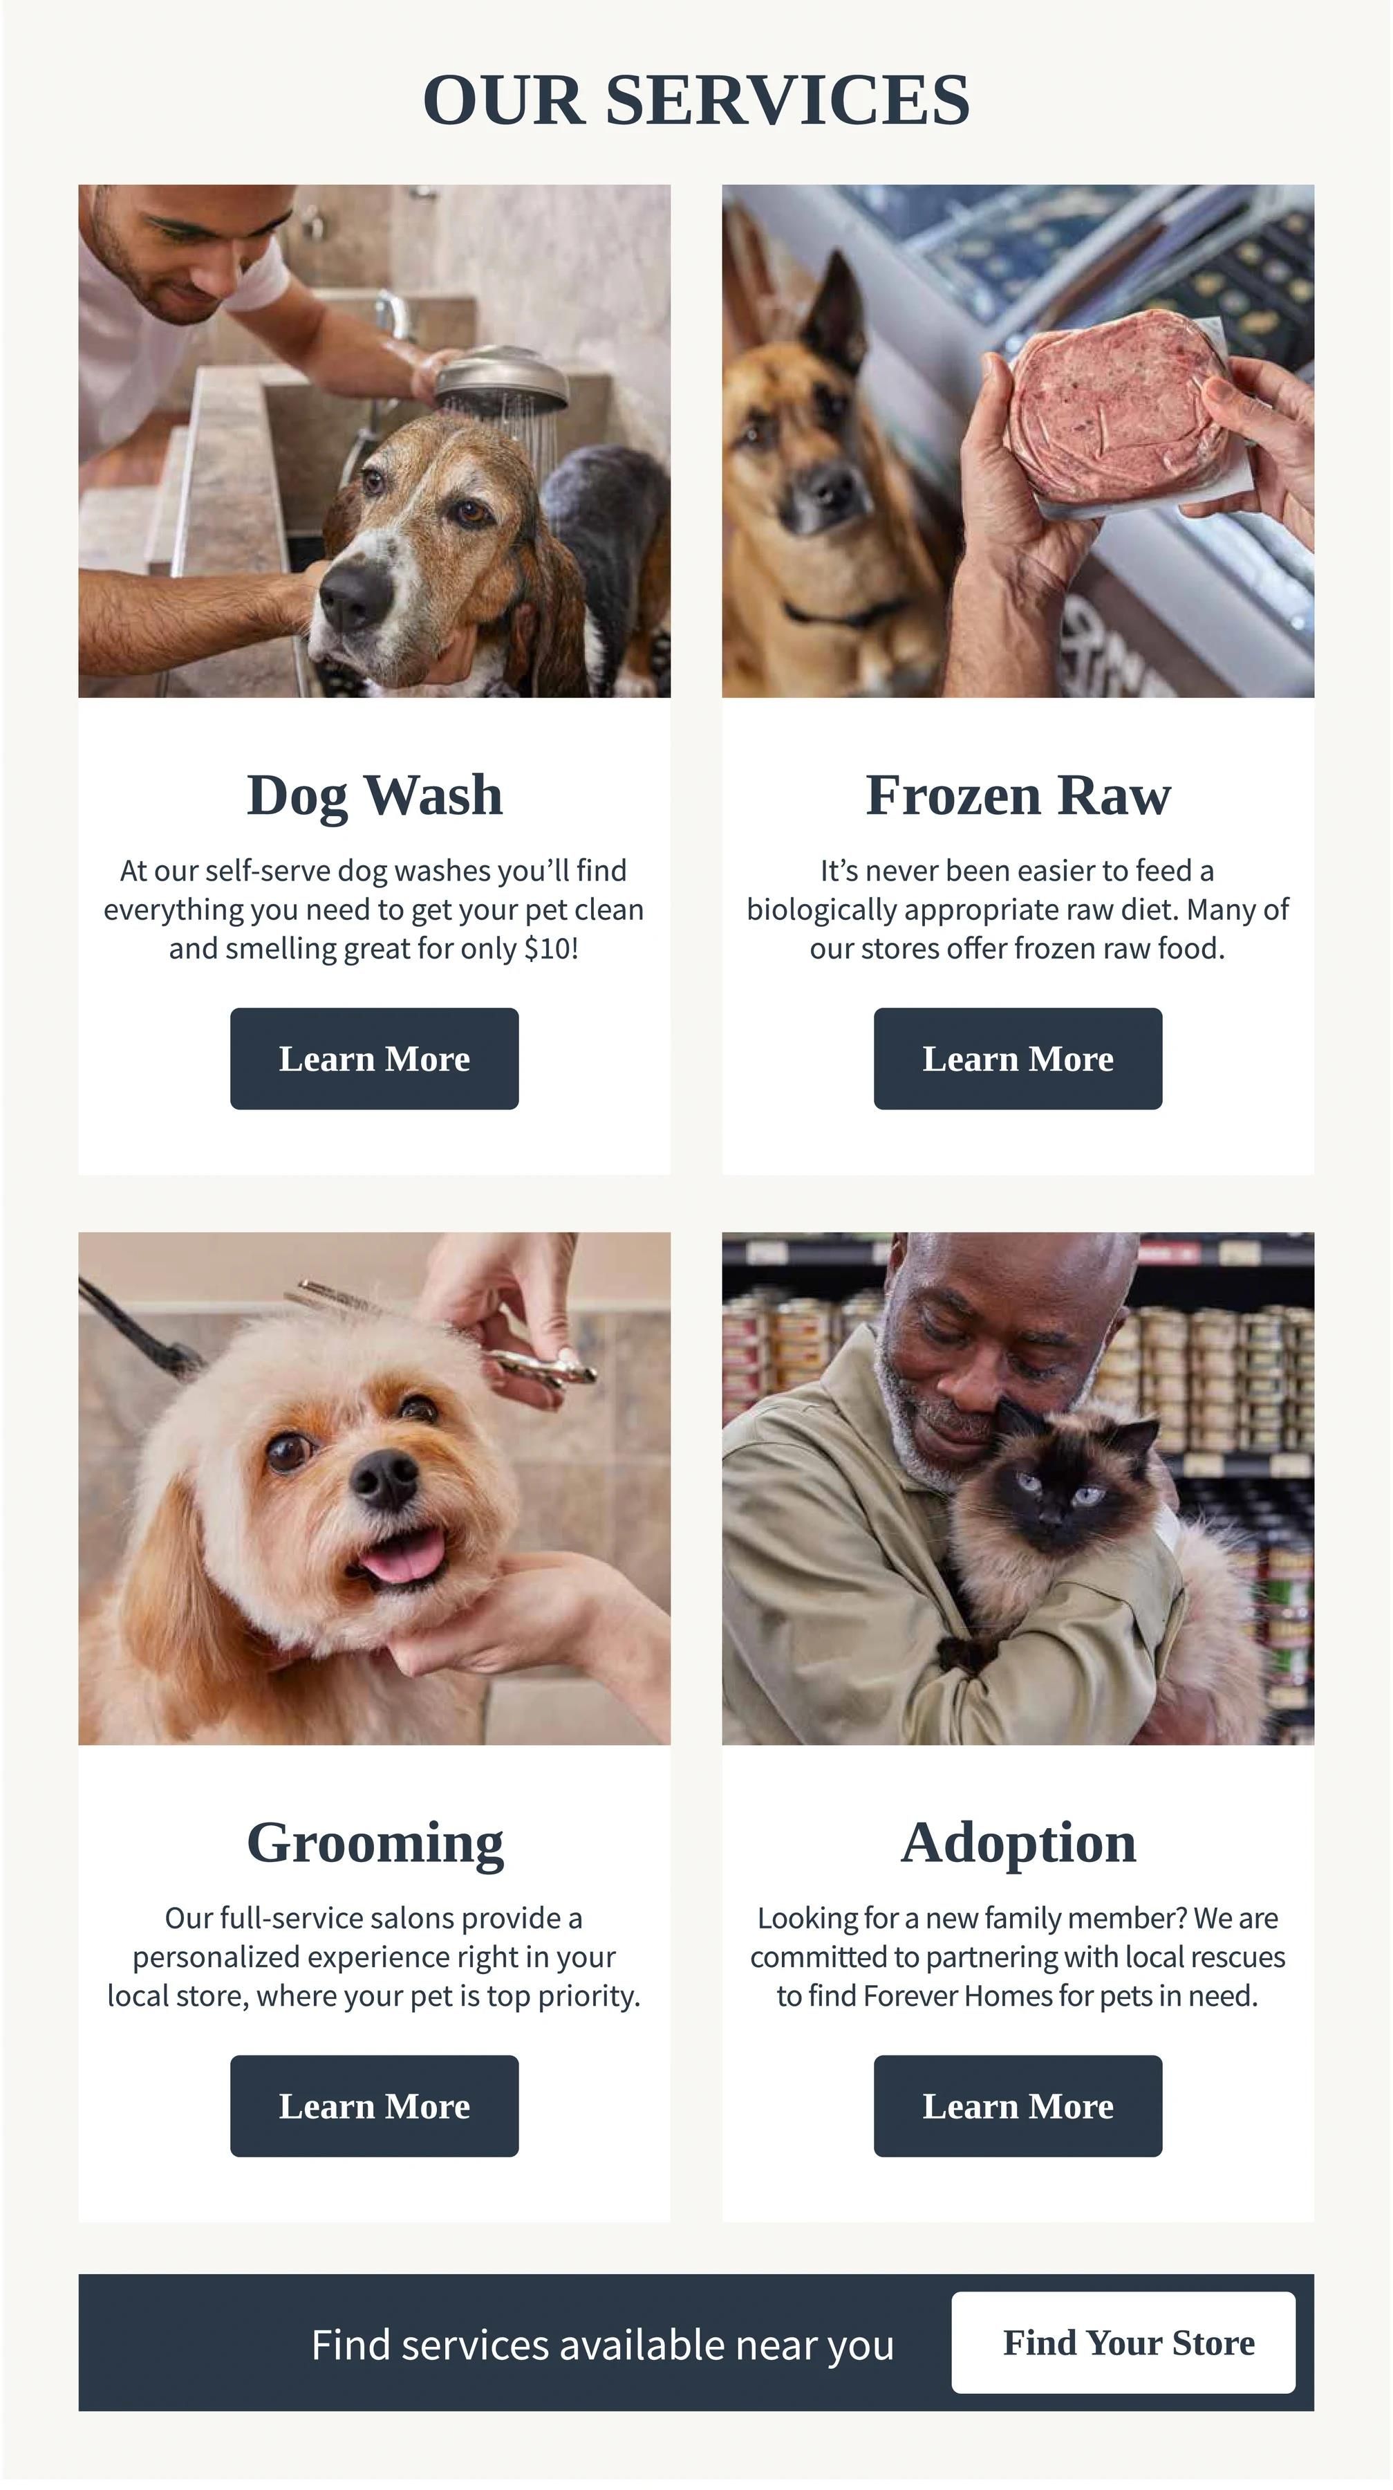The height and width of the screenshot is (2490, 1393).
Task: Open the man hugging cat photo
Action: click(x=1017, y=1488)
